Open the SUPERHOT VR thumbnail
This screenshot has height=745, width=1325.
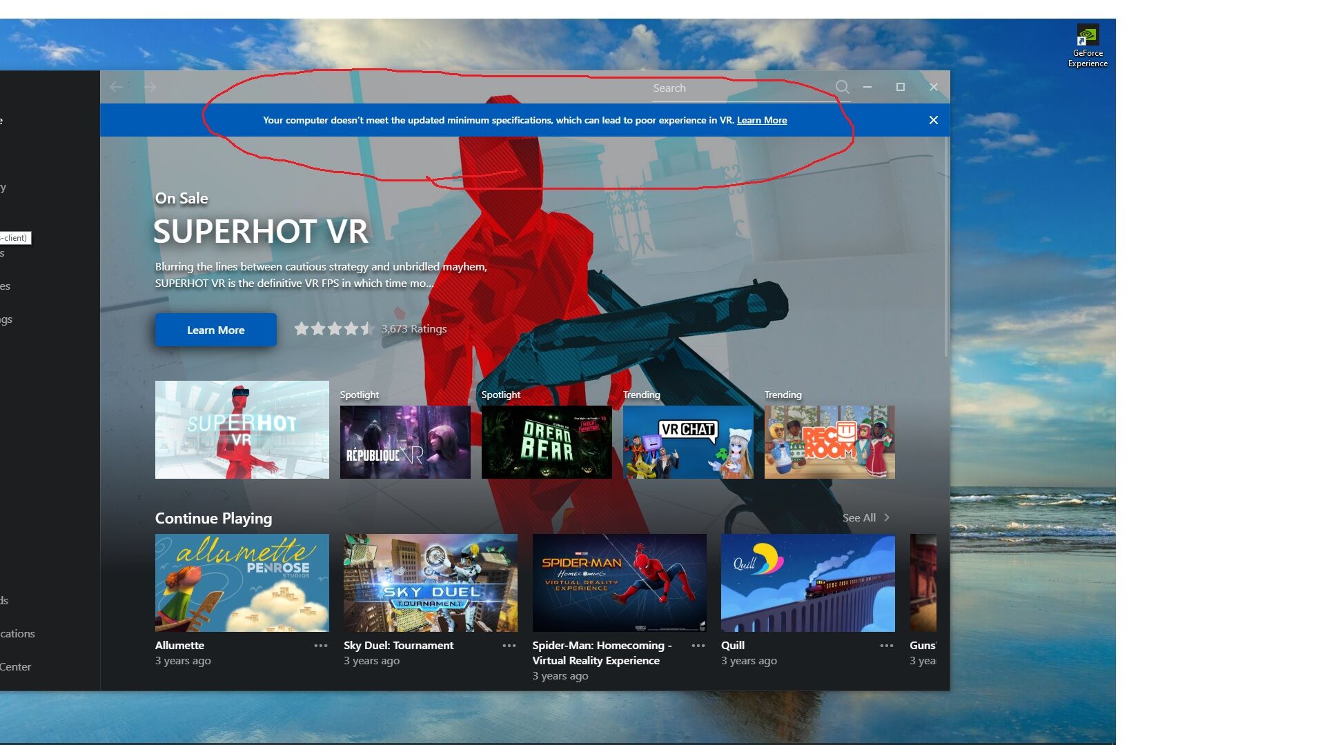(242, 430)
